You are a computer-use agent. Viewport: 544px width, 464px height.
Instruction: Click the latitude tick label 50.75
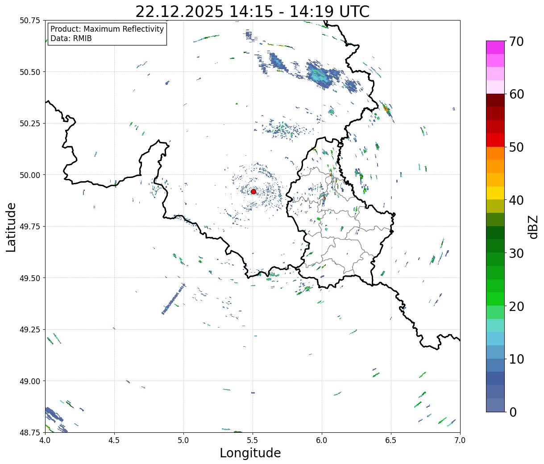click(x=30, y=21)
